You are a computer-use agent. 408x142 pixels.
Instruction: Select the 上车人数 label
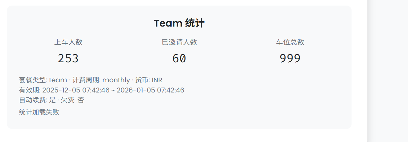pyautogui.click(x=68, y=42)
